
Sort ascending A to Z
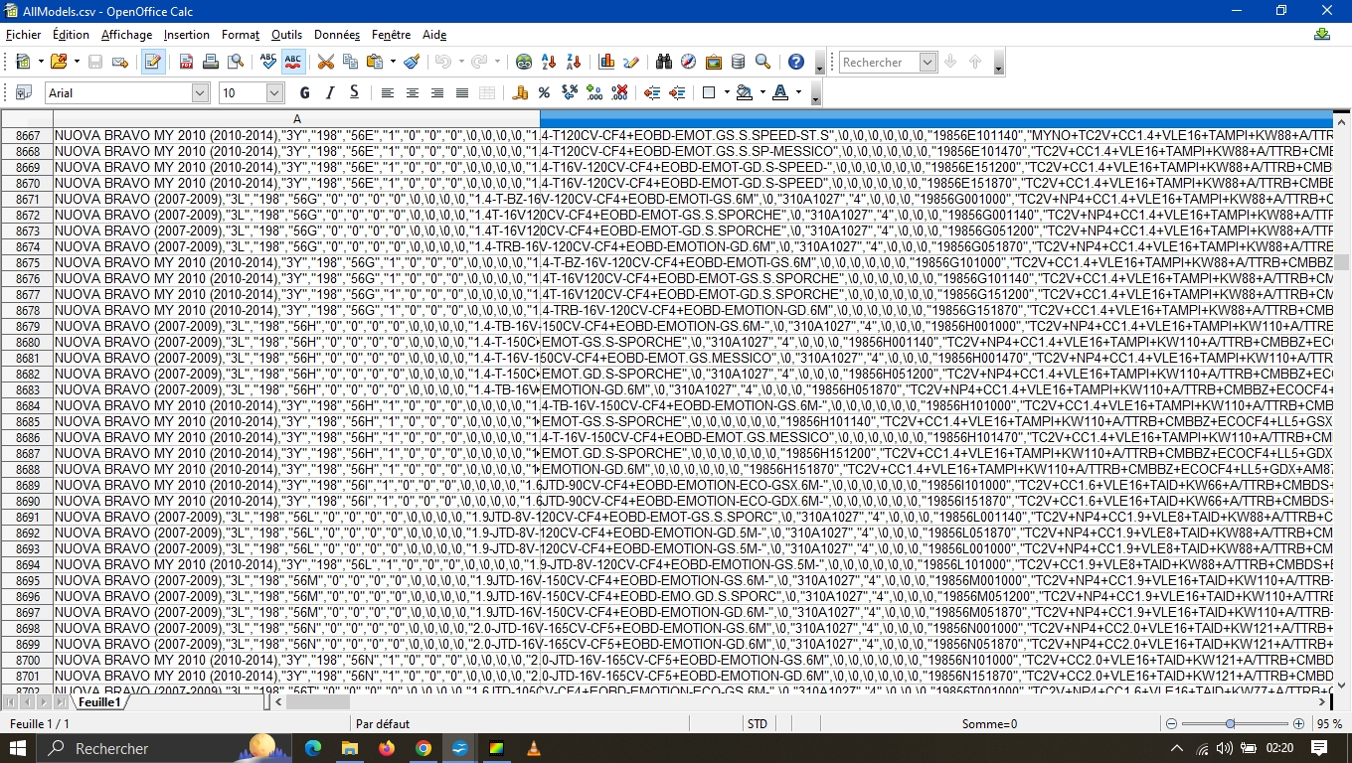point(548,62)
